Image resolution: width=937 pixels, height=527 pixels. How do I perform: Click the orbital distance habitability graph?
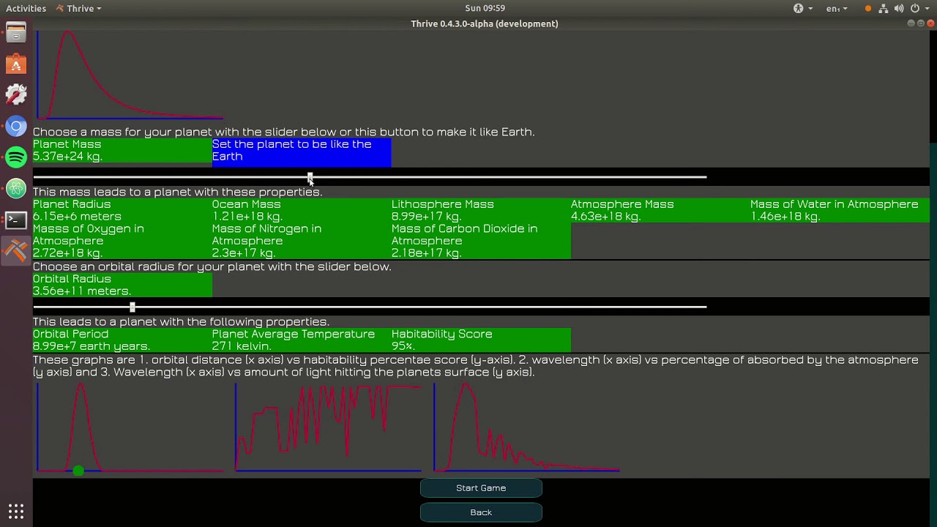click(x=130, y=428)
